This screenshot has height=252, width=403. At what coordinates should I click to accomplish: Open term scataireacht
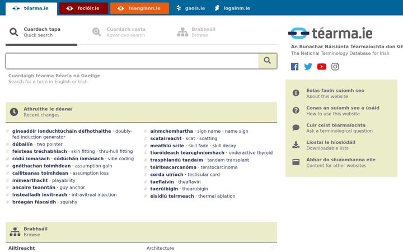point(166,138)
